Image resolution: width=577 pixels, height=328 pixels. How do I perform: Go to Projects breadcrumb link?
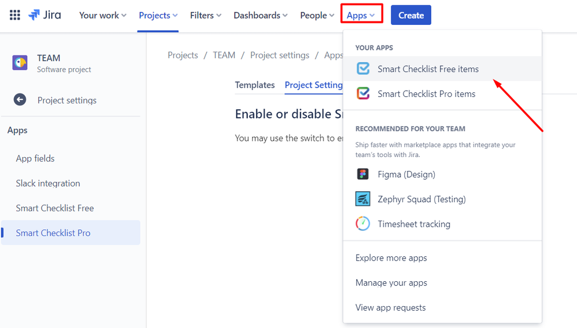click(x=183, y=55)
